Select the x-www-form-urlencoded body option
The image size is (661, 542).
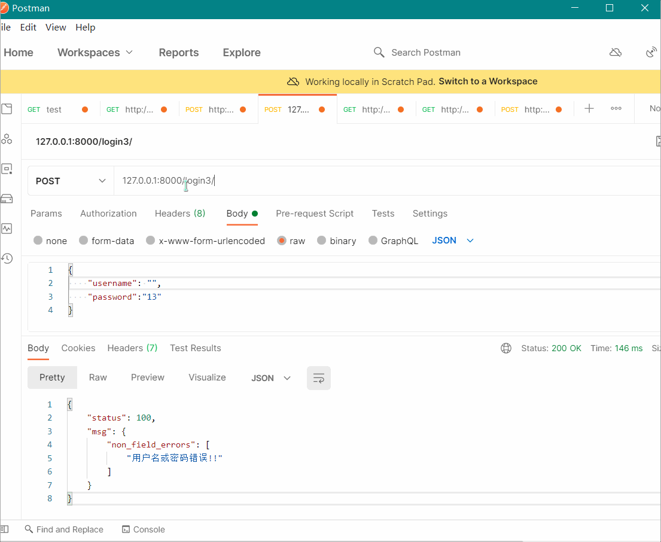151,241
